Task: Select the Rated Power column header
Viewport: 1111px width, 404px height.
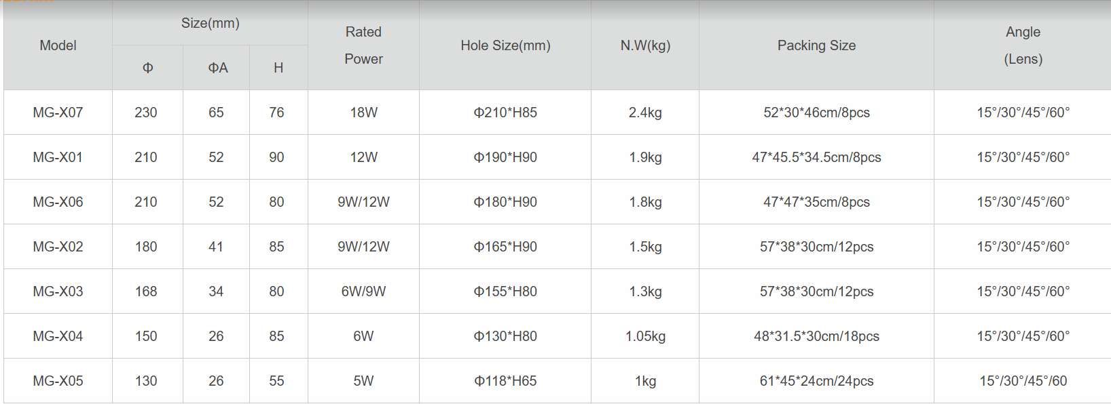Action: (363, 45)
